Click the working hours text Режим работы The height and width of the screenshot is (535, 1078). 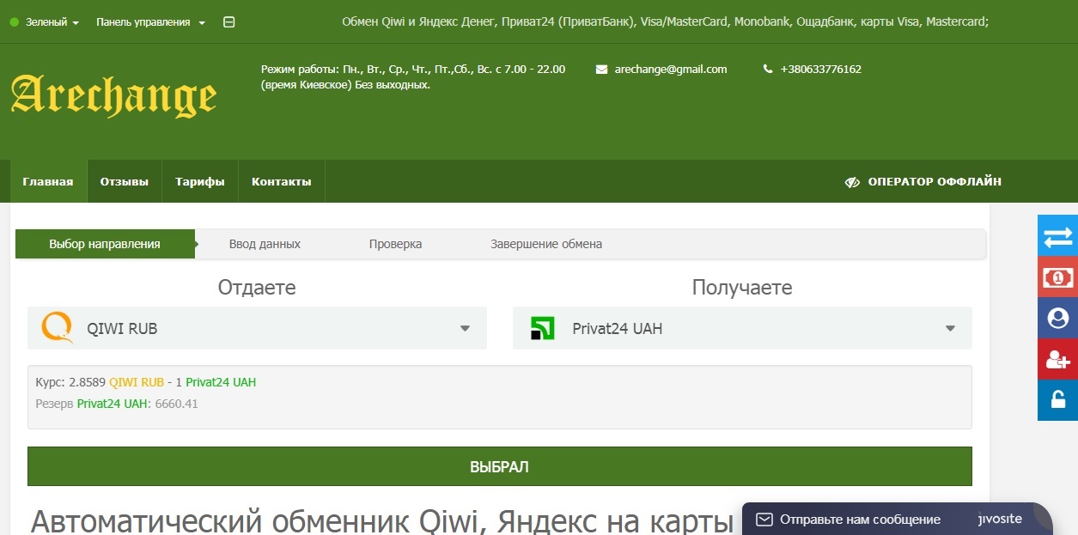(x=413, y=77)
